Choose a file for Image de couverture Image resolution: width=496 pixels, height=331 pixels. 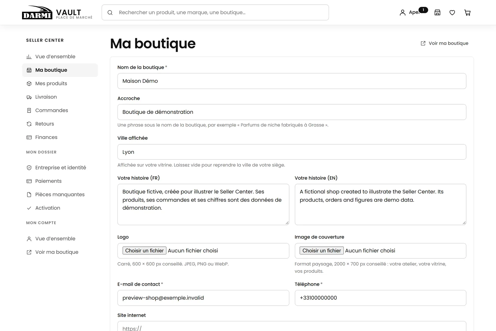tap(322, 251)
